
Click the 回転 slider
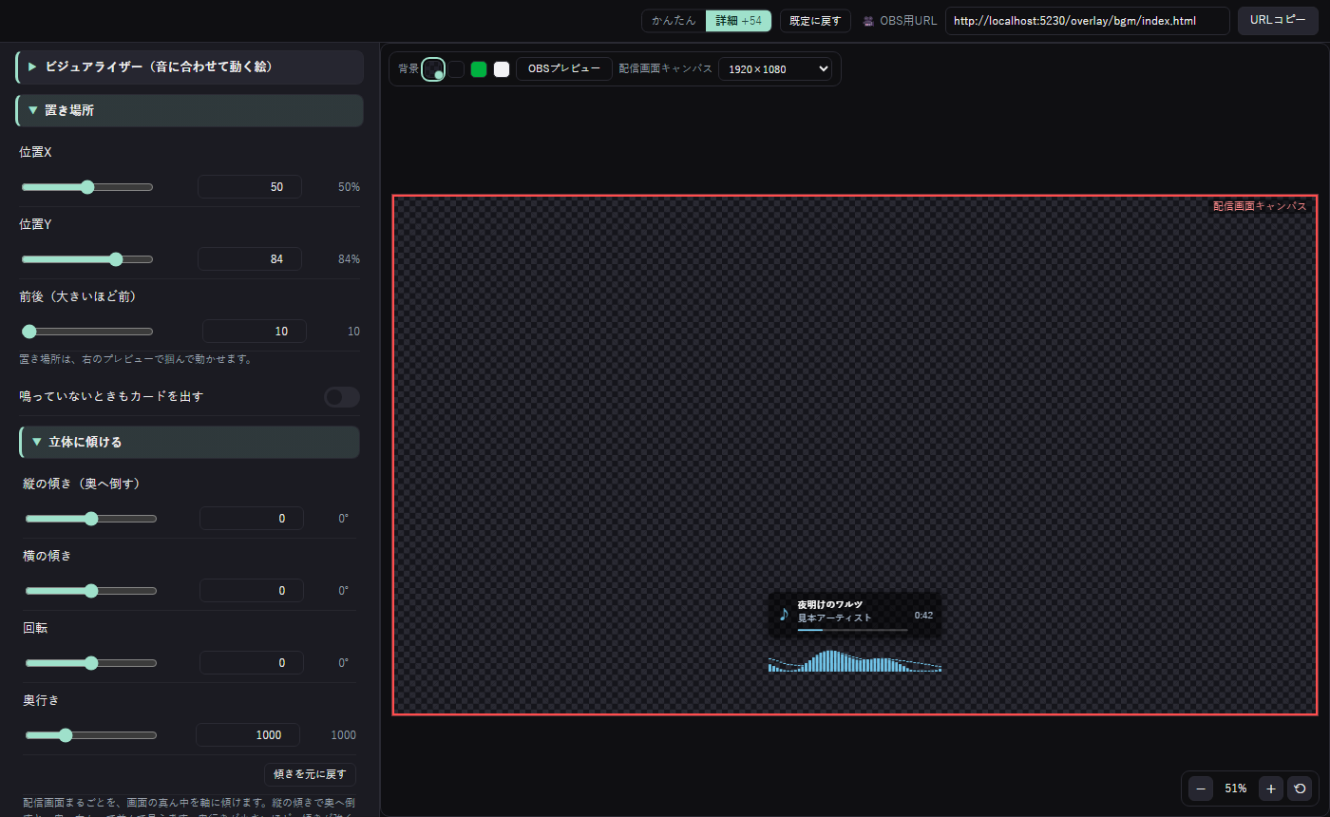91,663
